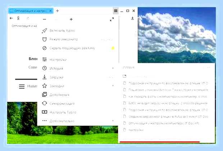This screenshot has width=223, height=151.
Task: Select the История menu entry
Action: pyautogui.click(x=77, y=68)
